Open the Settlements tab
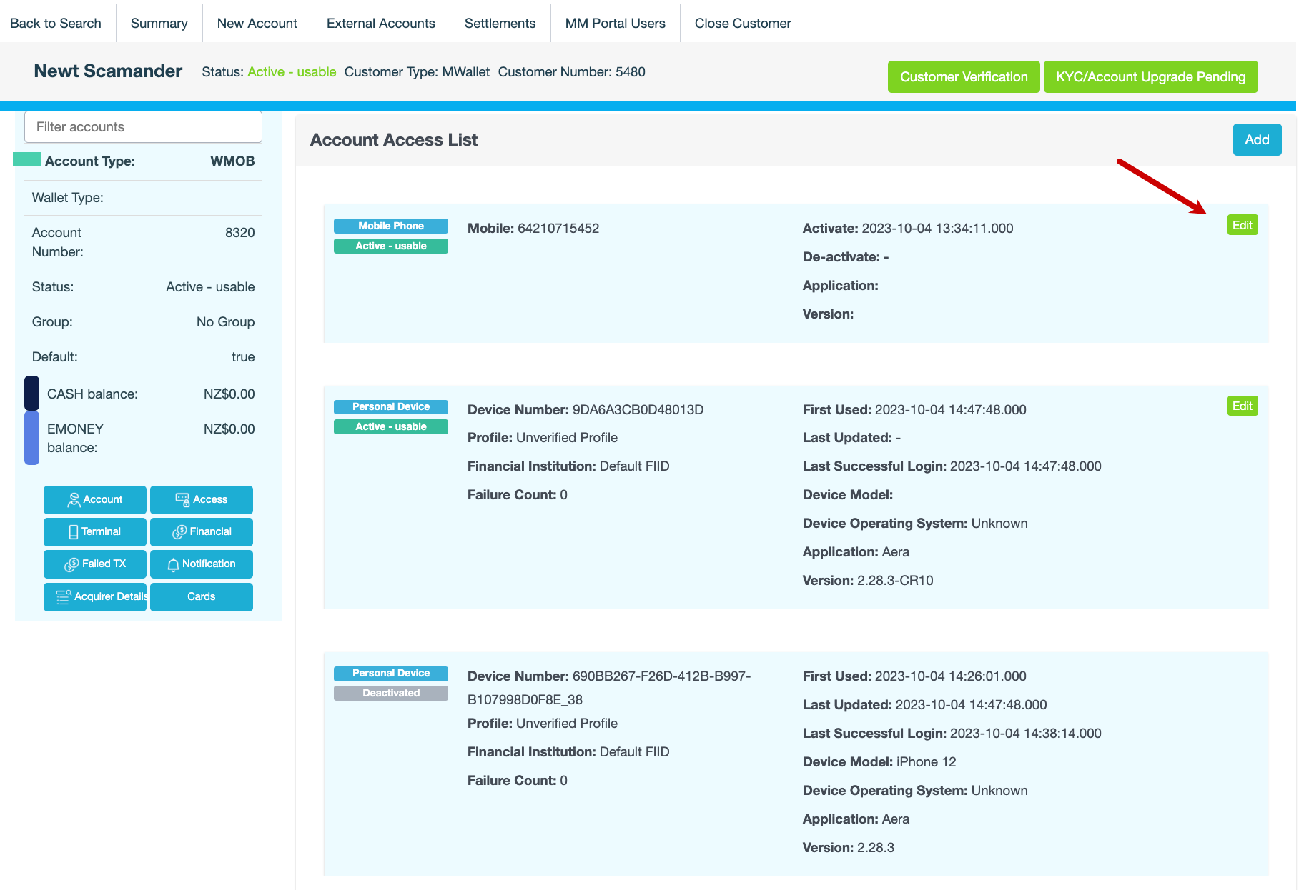Screen dimensions: 1314x890 (x=500, y=23)
